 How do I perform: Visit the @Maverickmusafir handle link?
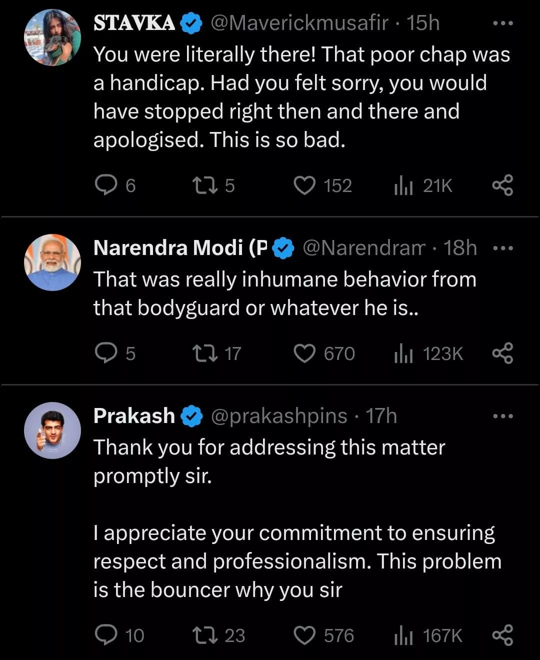(x=299, y=23)
